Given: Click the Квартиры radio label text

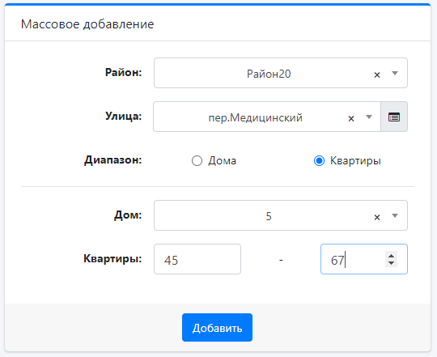Looking at the screenshot, I should [355, 161].
